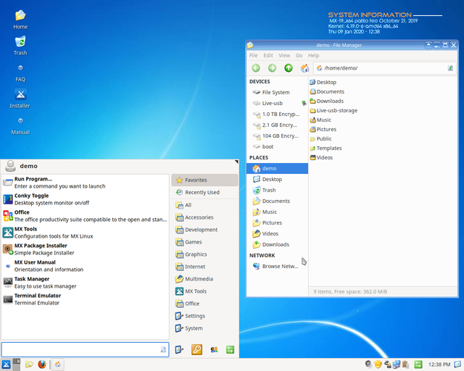The width and height of the screenshot is (464, 371).
Task: Eject the Live-usb device
Action: point(304,103)
